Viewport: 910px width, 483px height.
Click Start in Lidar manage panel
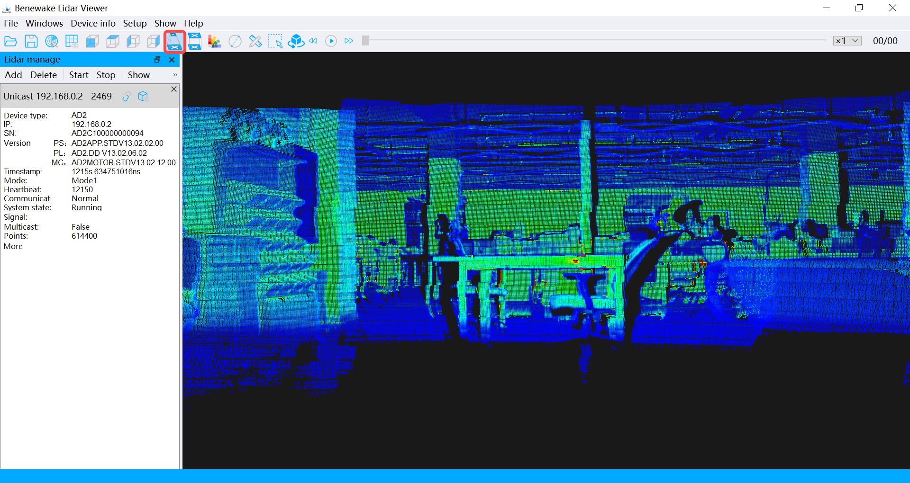(x=79, y=75)
